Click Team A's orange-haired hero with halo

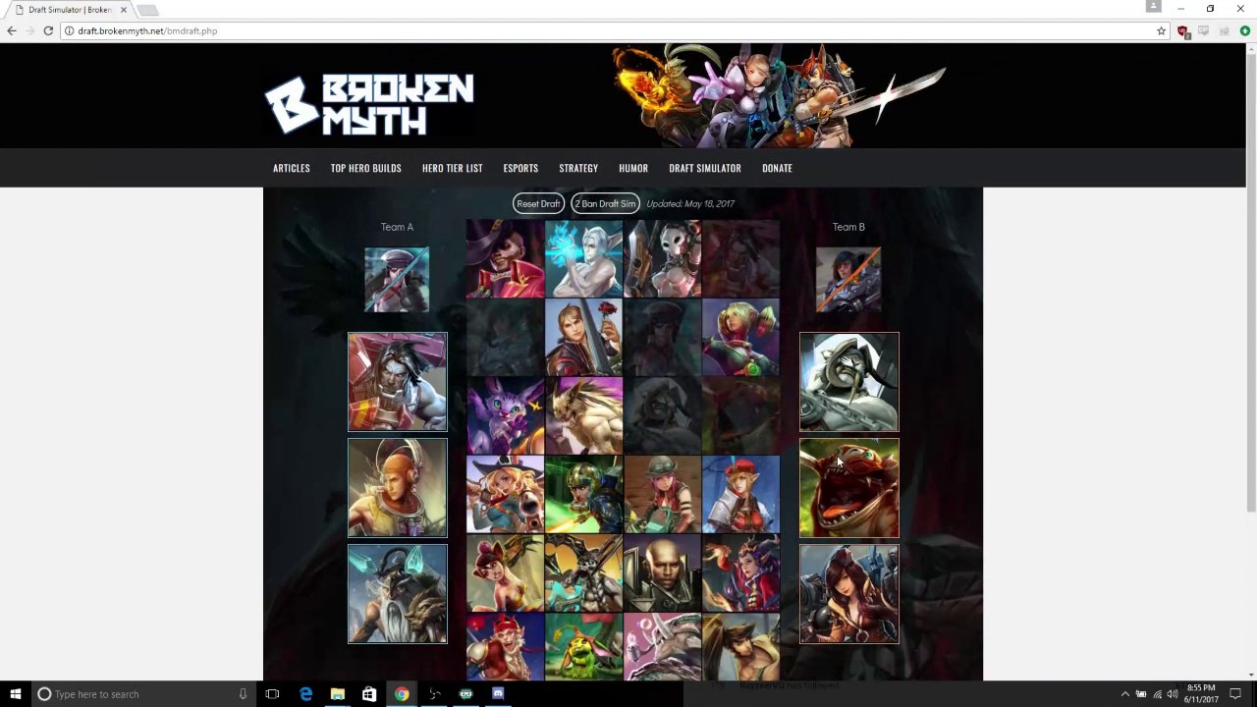(397, 488)
